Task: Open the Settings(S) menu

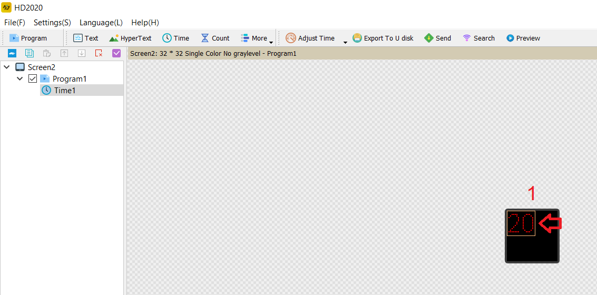Action: [x=52, y=23]
